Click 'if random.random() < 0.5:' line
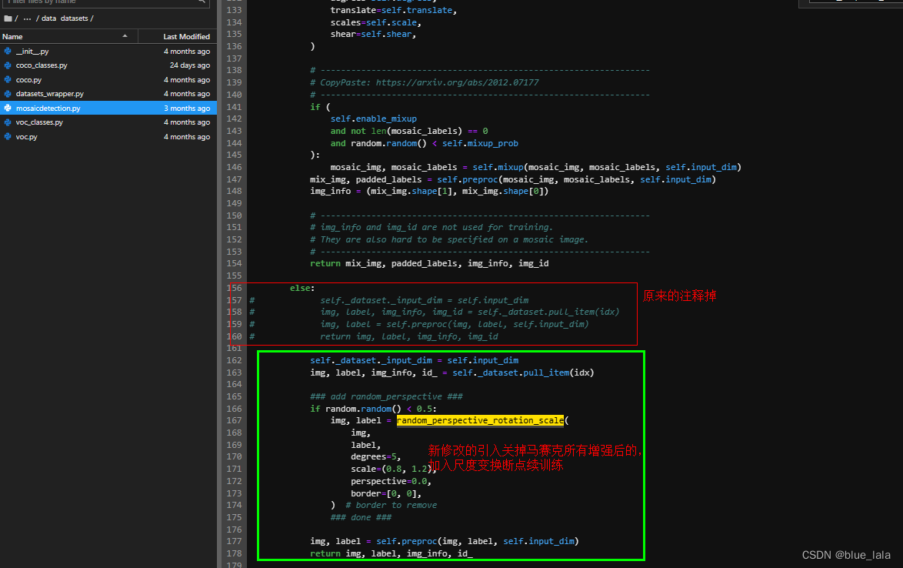The height and width of the screenshot is (568, 903). 373,409
